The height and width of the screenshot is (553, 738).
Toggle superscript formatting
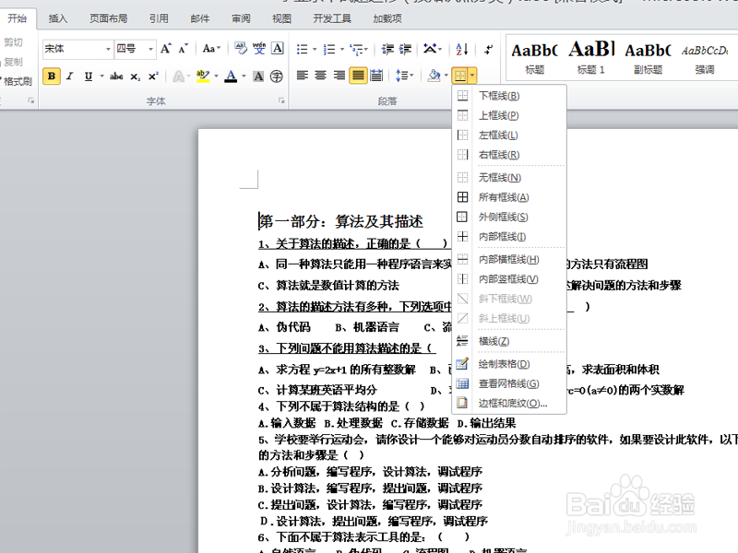pos(153,76)
